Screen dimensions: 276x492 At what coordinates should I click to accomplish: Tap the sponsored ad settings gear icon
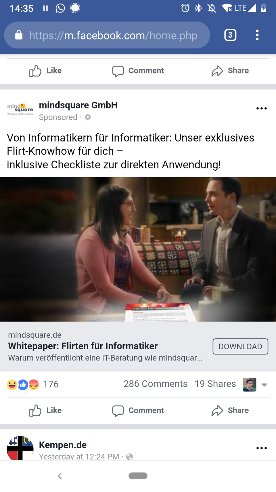click(88, 117)
